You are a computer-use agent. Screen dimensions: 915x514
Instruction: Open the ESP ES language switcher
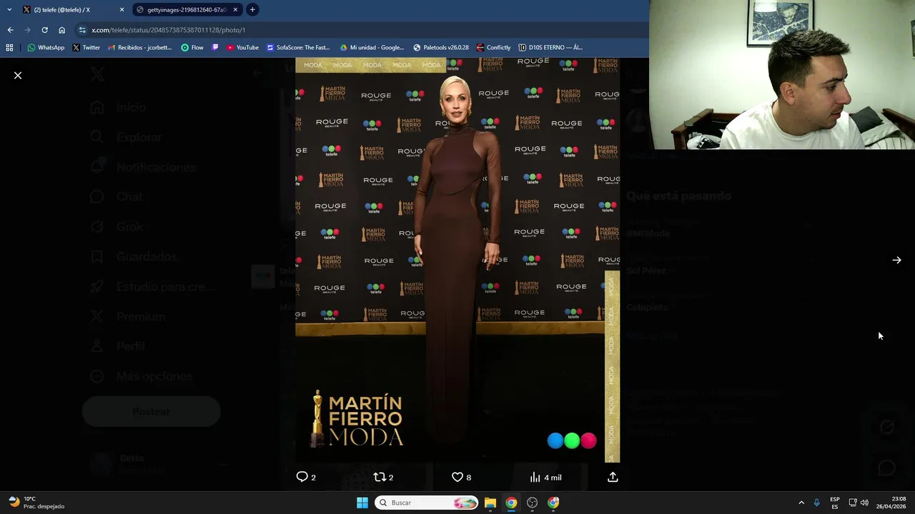point(835,503)
